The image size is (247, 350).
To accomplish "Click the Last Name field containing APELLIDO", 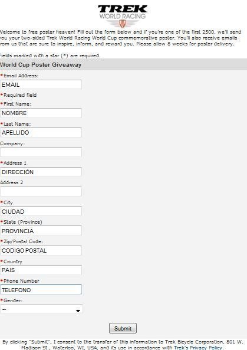I will [x=41, y=133].
